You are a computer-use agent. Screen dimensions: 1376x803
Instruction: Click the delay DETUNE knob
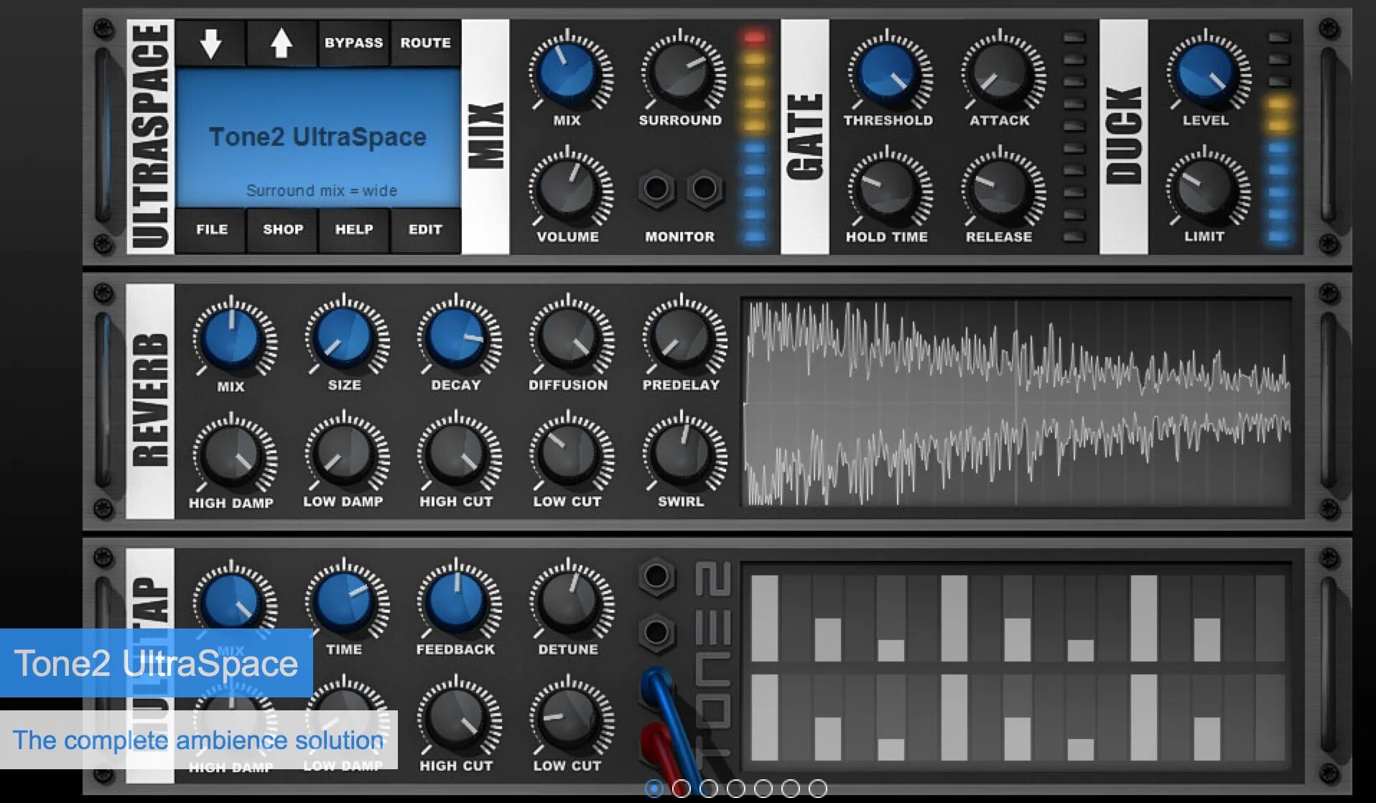coord(569,600)
